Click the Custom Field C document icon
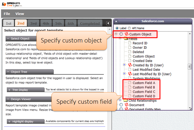 pos(130,91)
